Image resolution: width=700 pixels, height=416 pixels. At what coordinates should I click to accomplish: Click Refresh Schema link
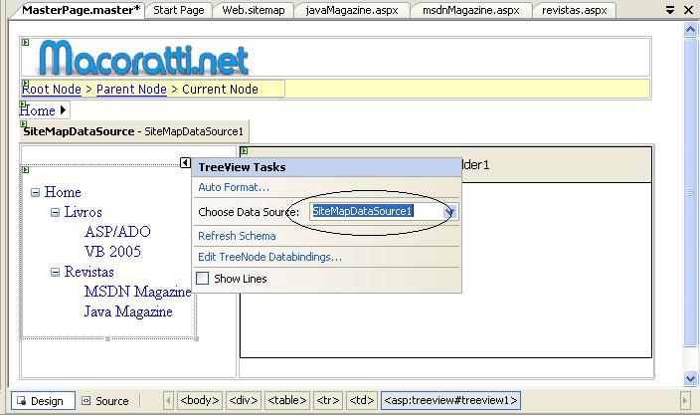tap(237, 236)
